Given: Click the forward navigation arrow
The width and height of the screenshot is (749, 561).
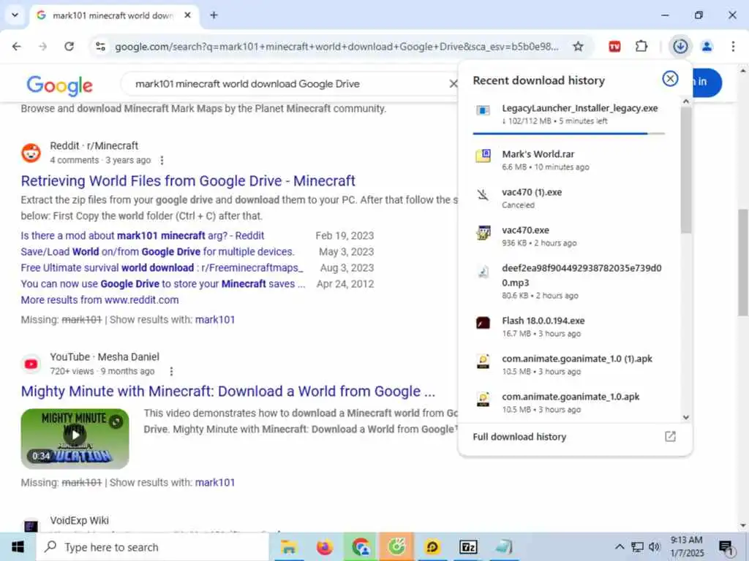Looking at the screenshot, I should [43, 46].
